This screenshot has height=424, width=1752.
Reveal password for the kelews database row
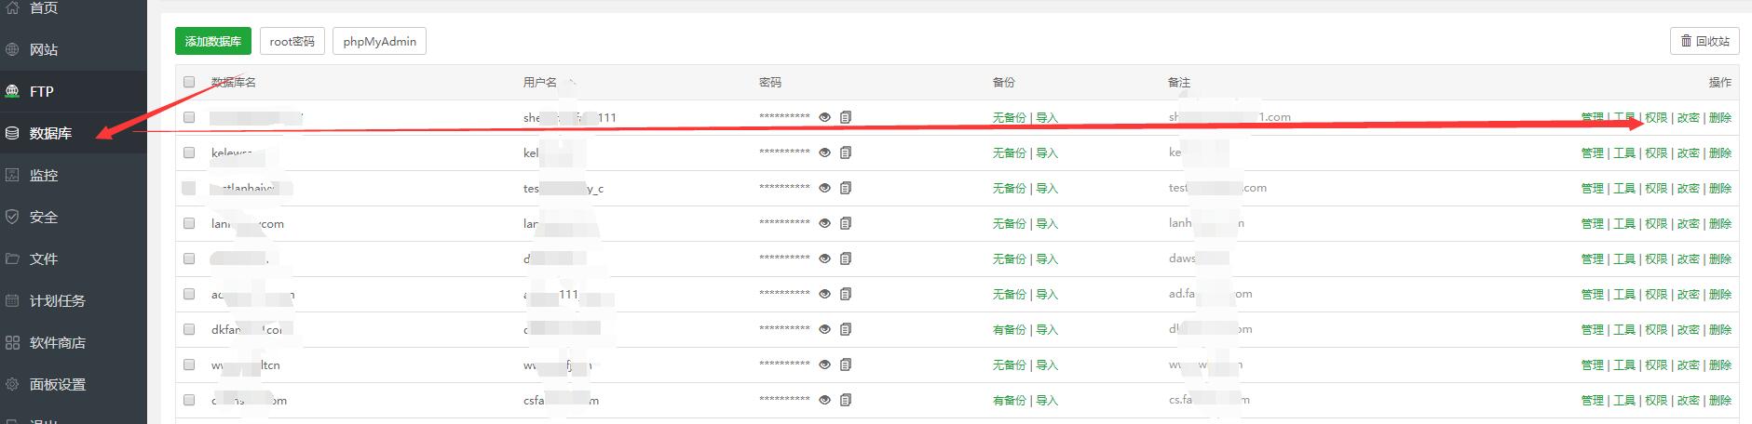tap(824, 152)
